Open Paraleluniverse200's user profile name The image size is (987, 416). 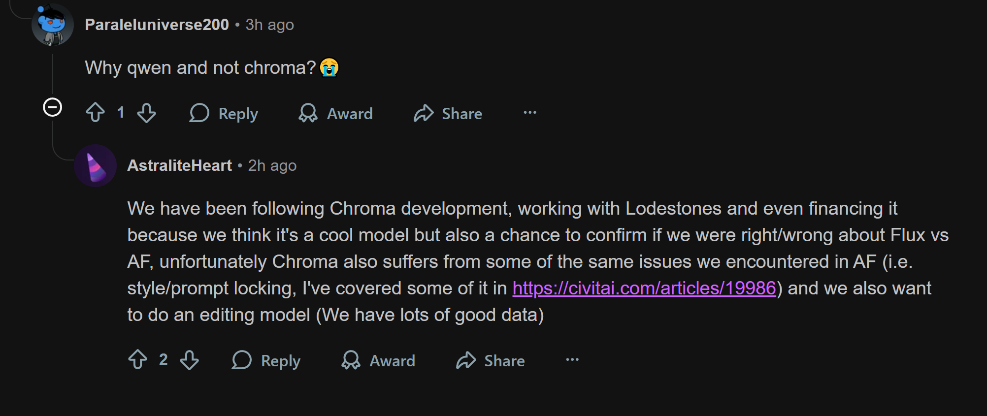tap(157, 25)
